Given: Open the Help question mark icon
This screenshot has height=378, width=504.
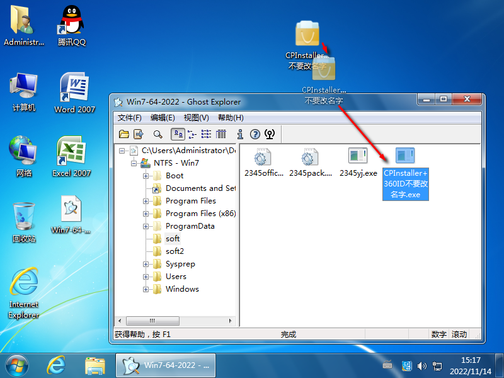Looking at the screenshot, I should tap(255, 134).
